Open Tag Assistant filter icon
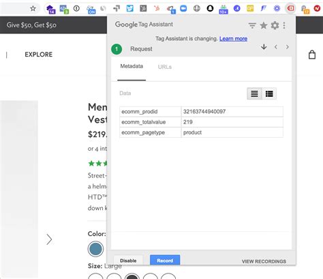The height and width of the screenshot is (279, 323). tap(252, 25)
